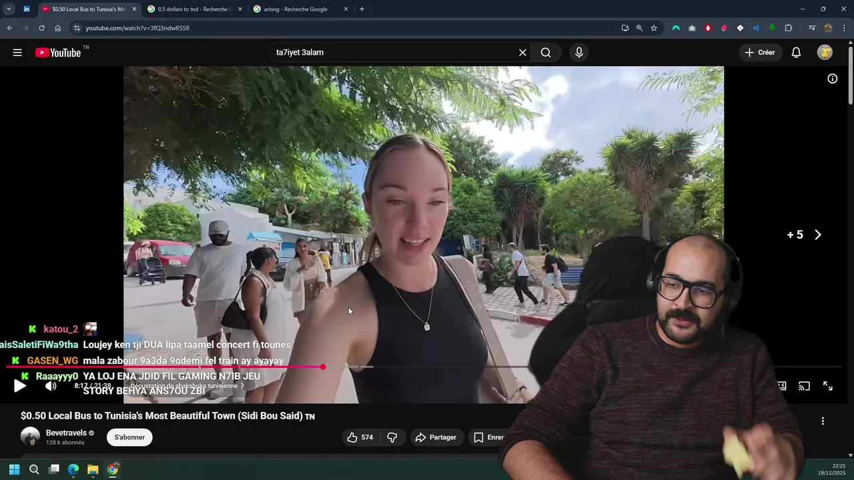This screenshot has width=854, height=480.
Task: Open Windows taskbar search
Action: coord(34,469)
